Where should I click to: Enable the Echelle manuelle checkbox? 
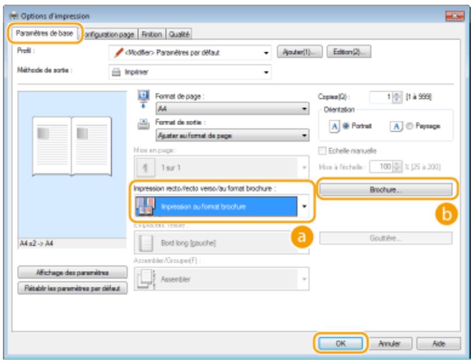pyautogui.click(x=322, y=150)
